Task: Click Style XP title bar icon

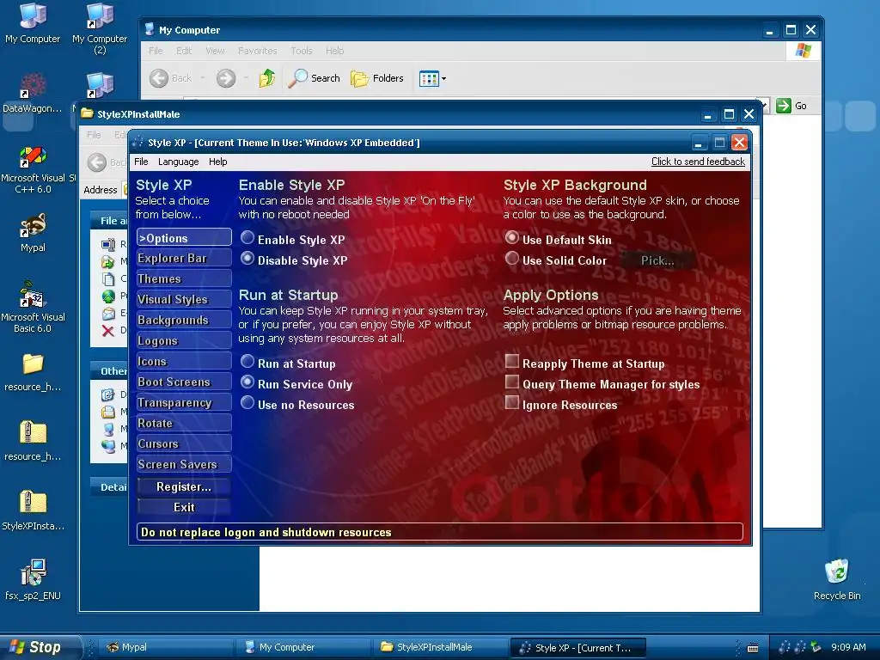Action: point(137,143)
